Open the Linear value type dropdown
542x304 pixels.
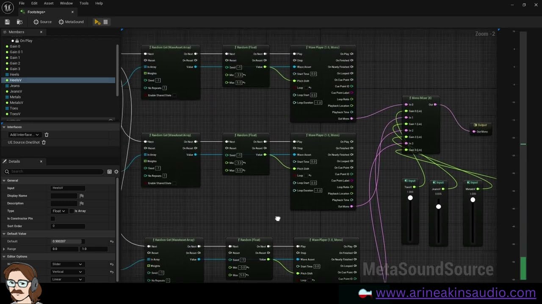coord(67,280)
